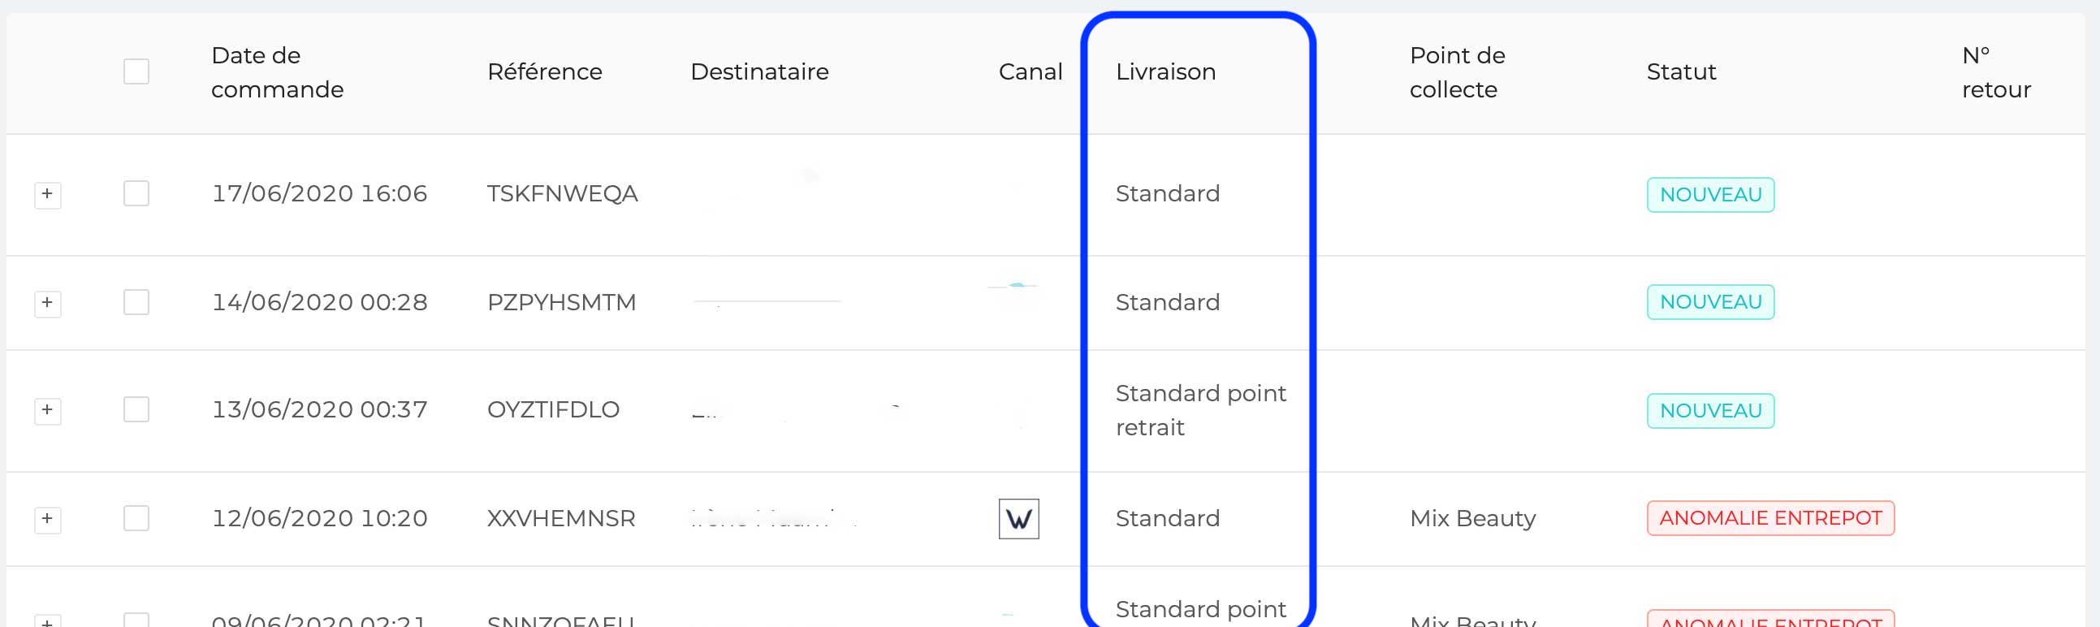Image resolution: width=2100 pixels, height=627 pixels.
Task: Select the checkbox for order PZPYHSMTM
Action: pyautogui.click(x=136, y=302)
